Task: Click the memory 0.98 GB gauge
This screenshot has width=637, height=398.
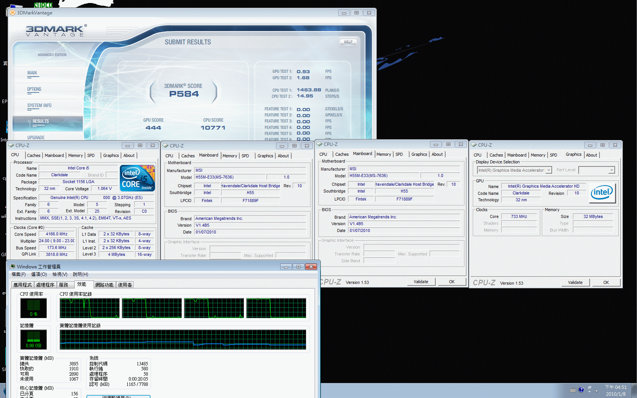Action: tap(33, 340)
